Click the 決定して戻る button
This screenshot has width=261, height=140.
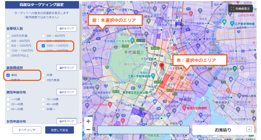click(59, 130)
